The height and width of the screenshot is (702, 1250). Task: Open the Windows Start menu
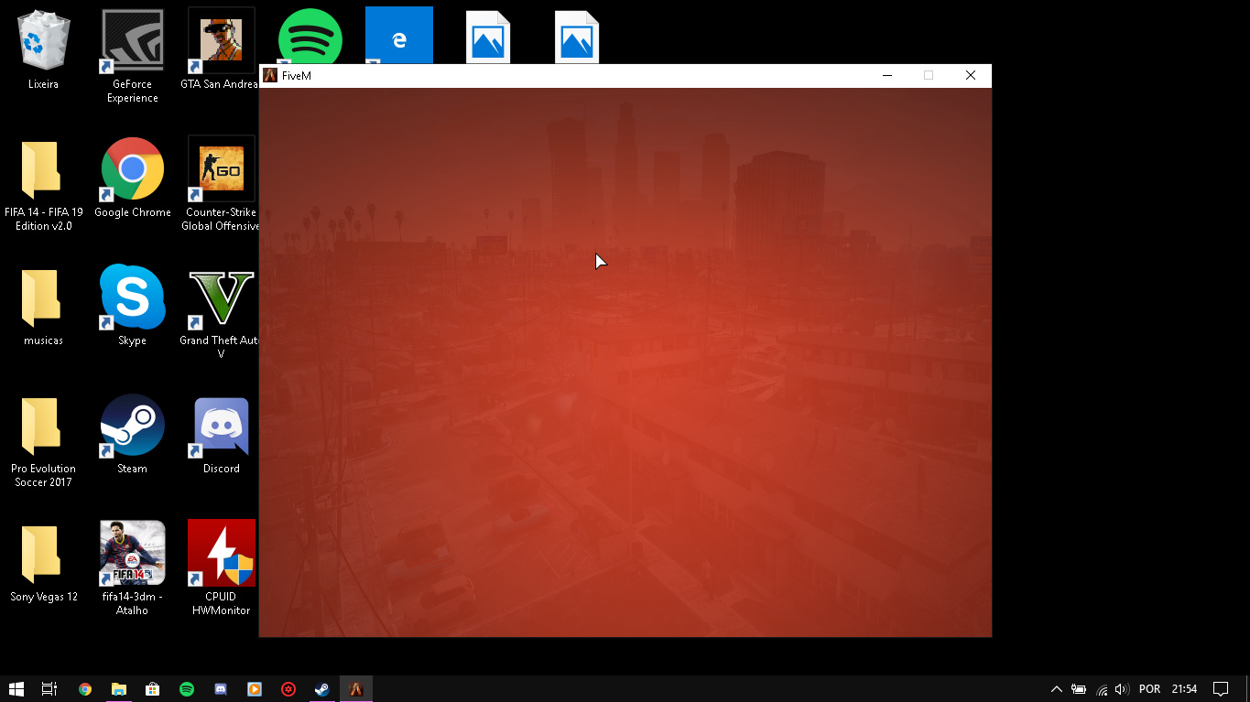point(16,689)
